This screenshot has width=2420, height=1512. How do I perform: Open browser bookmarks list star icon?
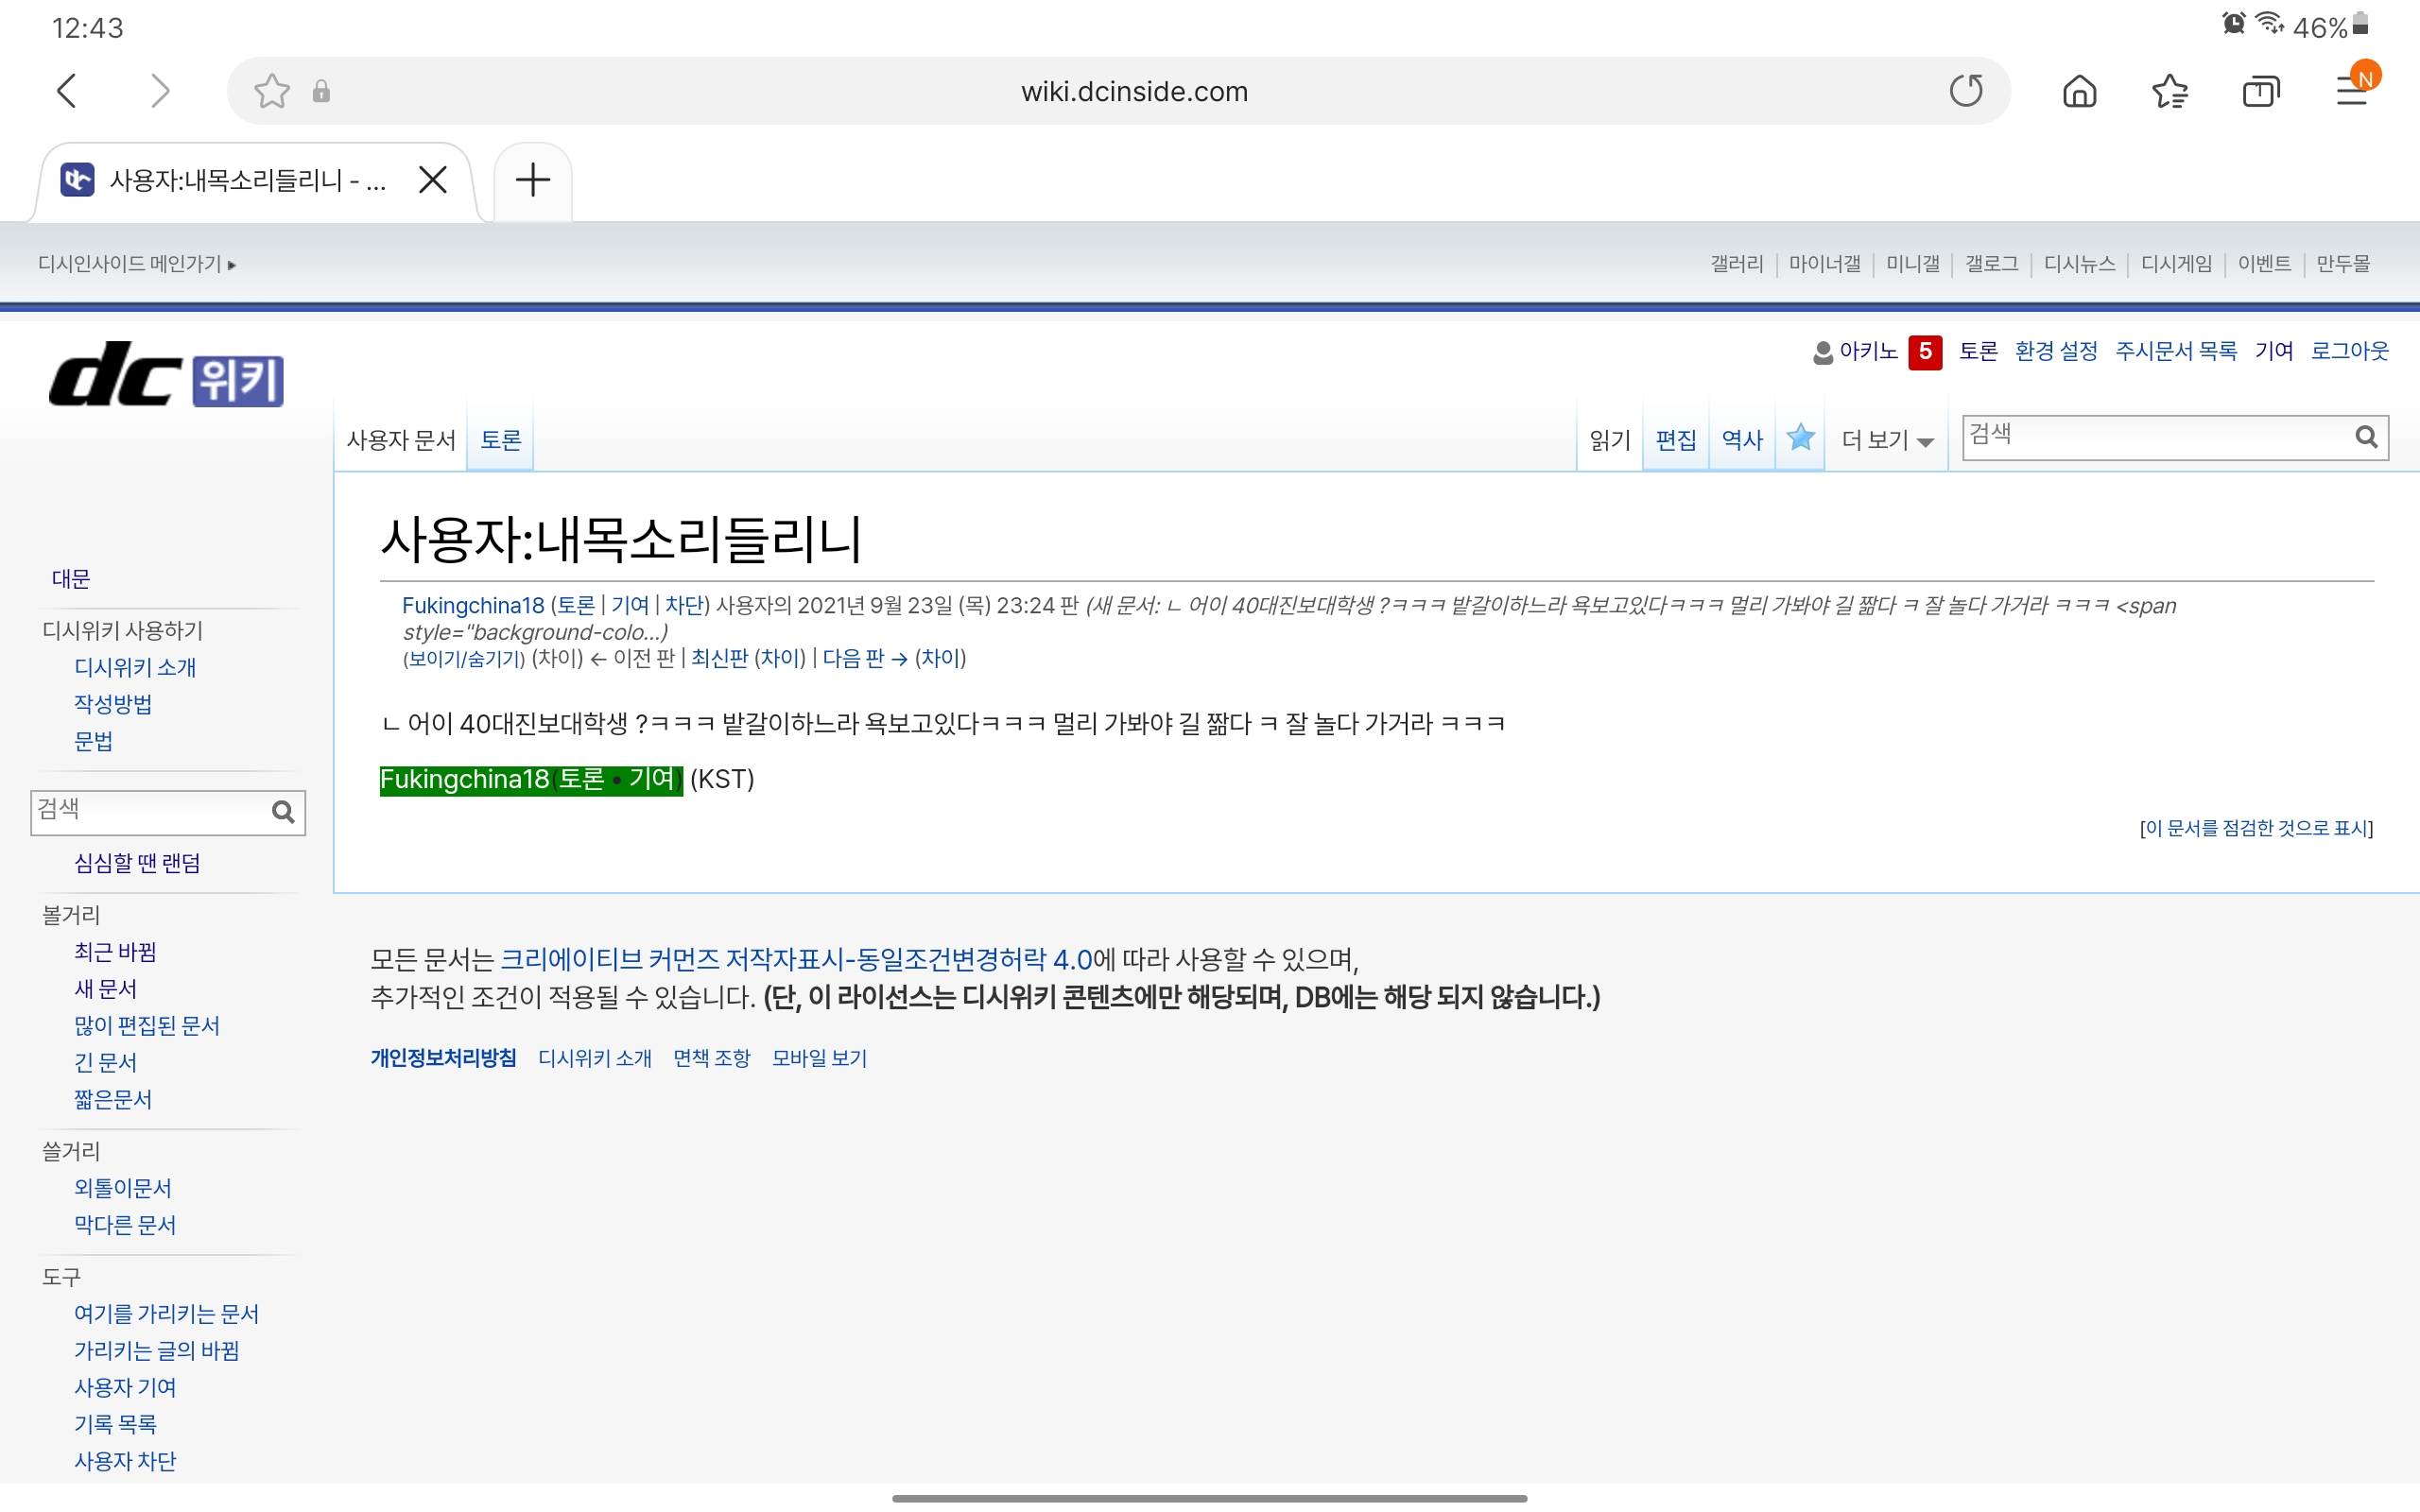click(x=2169, y=91)
